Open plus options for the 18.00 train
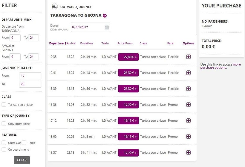Screen dimensions: 245x167 pyautogui.click(x=188, y=137)
